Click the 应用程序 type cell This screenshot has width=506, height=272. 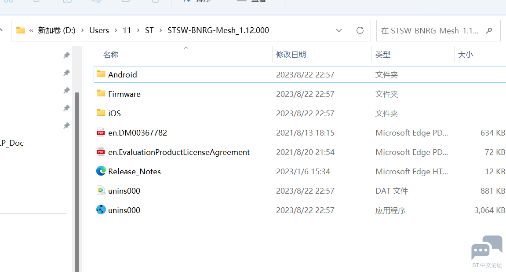point(390,210)
